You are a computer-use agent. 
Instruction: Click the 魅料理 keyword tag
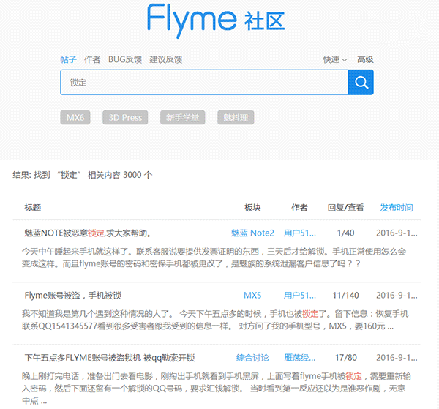pos(236,117)
